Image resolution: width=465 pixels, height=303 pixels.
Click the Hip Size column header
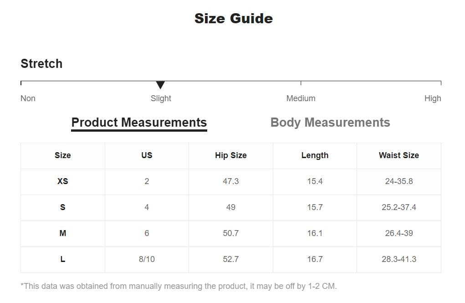231,155
